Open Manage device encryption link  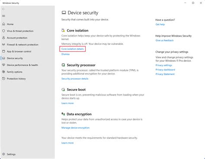pos(75,128)
